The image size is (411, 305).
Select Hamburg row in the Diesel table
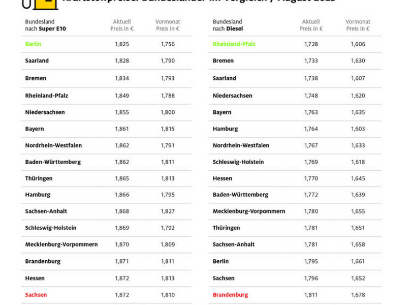(225, 129)
